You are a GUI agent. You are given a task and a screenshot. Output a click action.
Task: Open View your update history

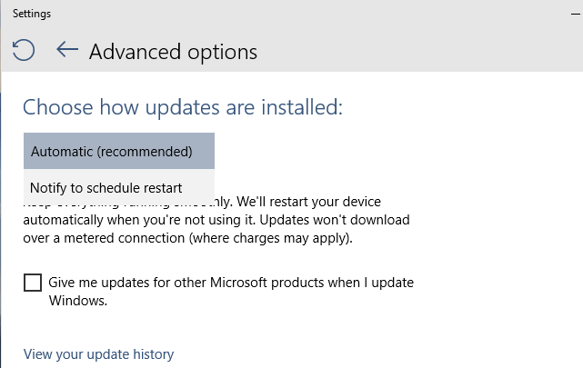point(98,354)
